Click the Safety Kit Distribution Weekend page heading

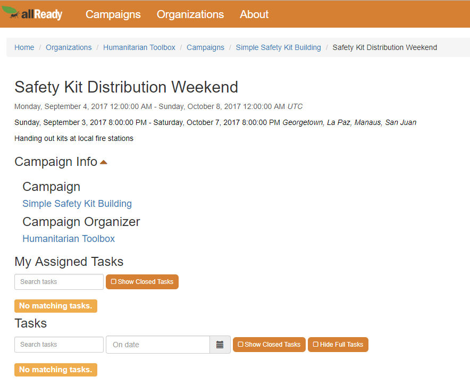pyautogui.click(x=126, y=87)
